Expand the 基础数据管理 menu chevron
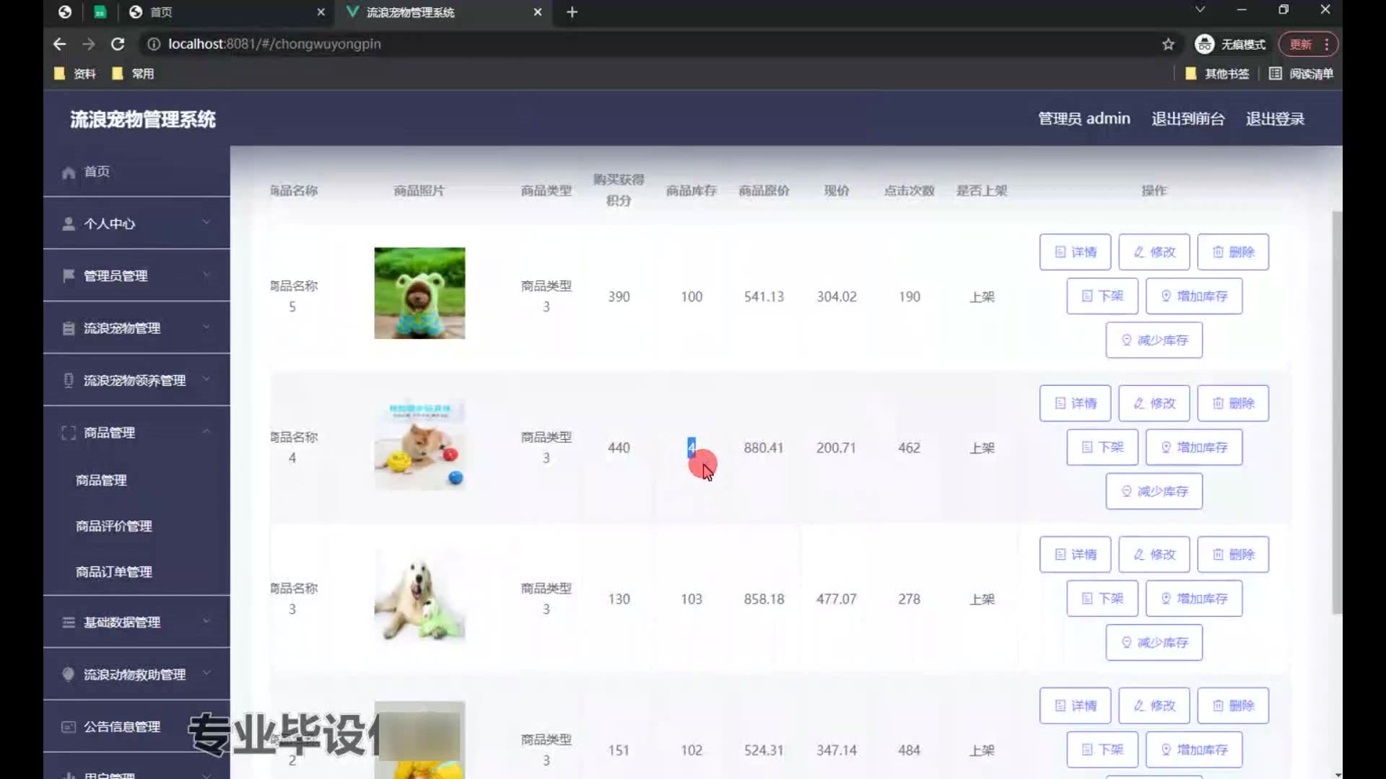Screen dimensions: 1386x779 click(x=206, y=621)
